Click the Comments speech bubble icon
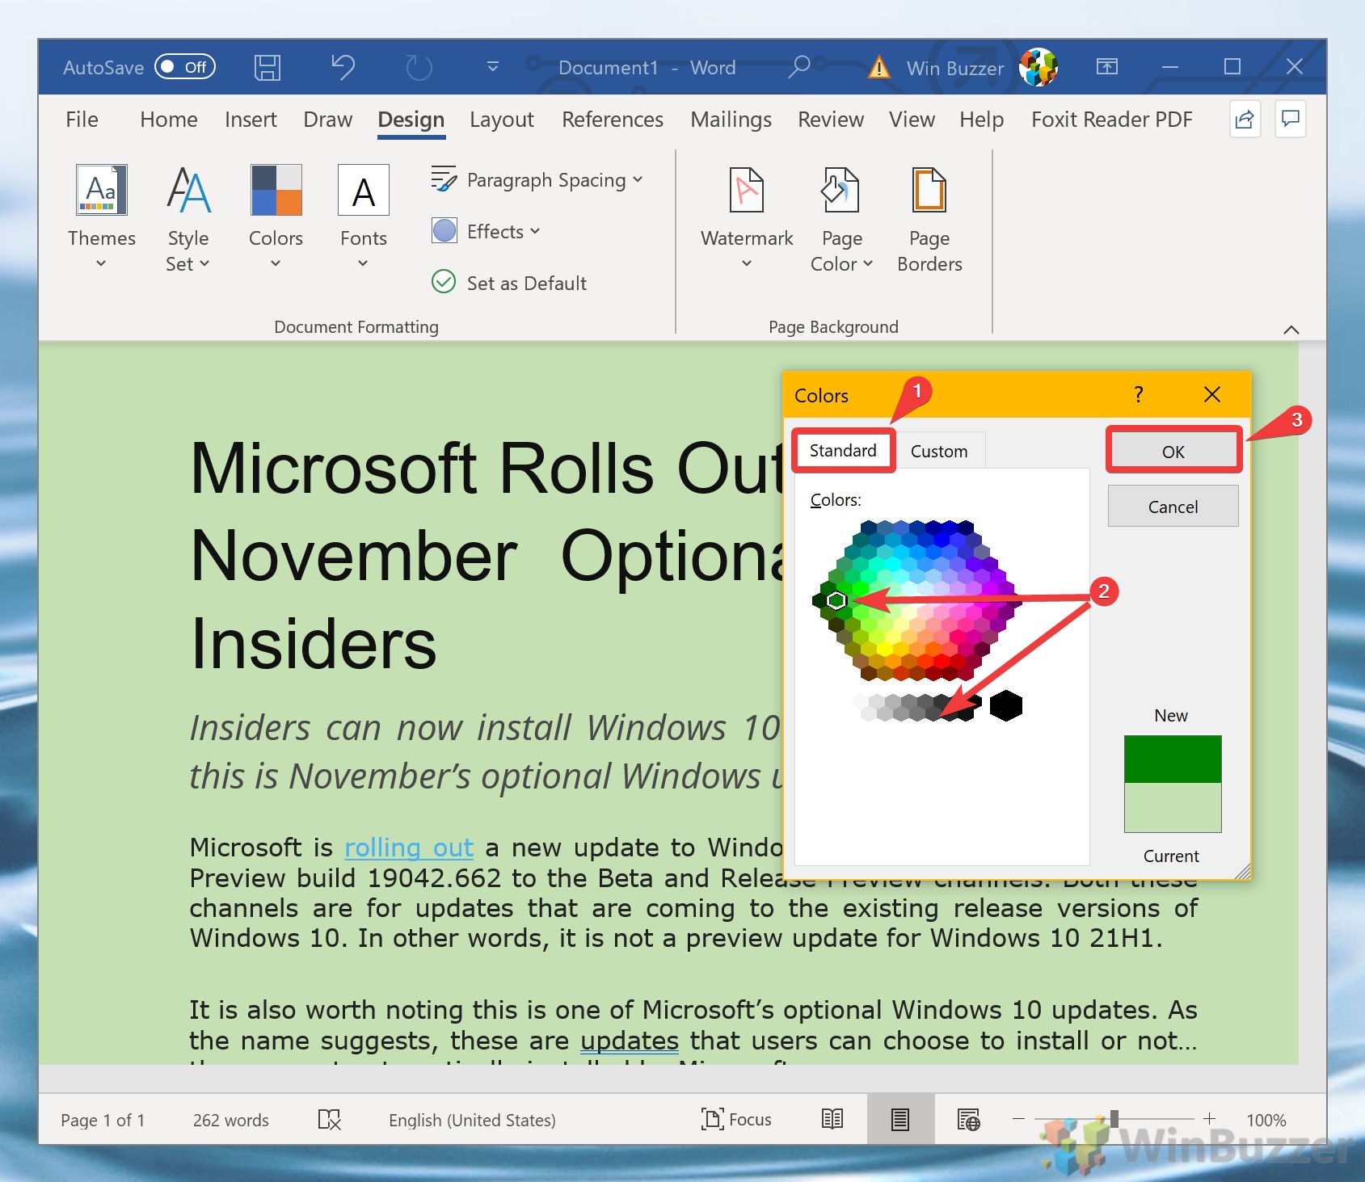 [1291, 120]
